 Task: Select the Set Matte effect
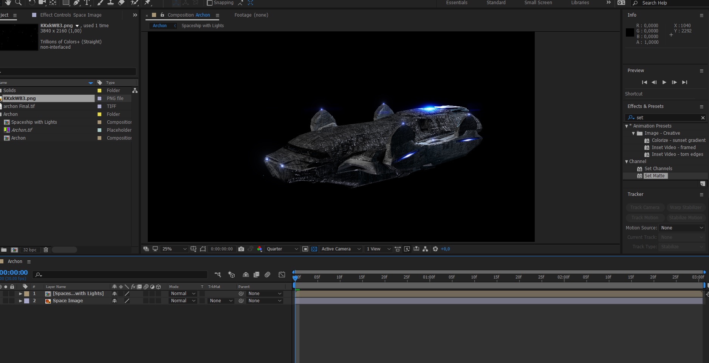coord(654,176)
